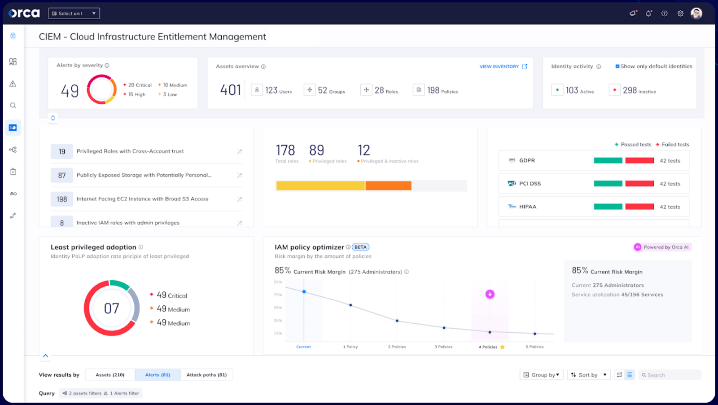The image size is (718, 405).
Task: Open the Select unit dropdown
Action: click(74, 13)
